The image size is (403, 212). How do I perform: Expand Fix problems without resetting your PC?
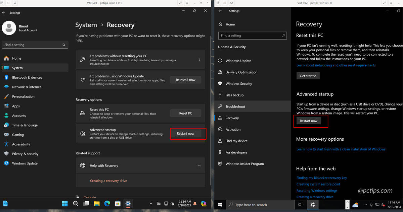140,59
